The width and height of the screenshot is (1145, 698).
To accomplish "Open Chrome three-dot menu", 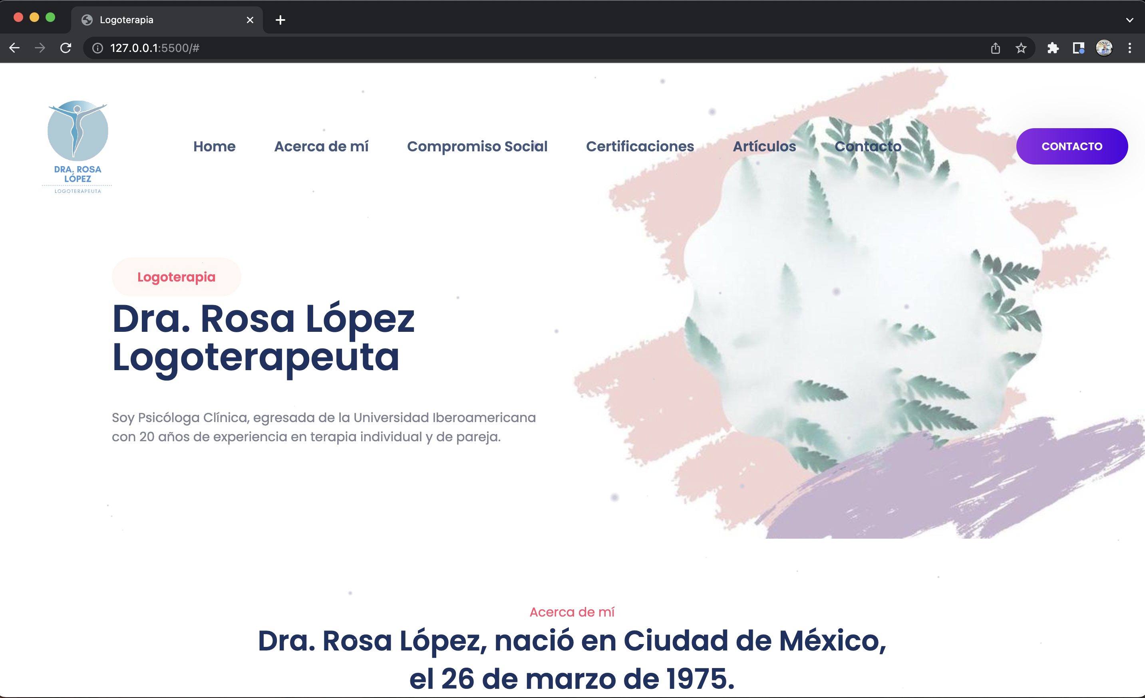I will (x=1129, y=48).
